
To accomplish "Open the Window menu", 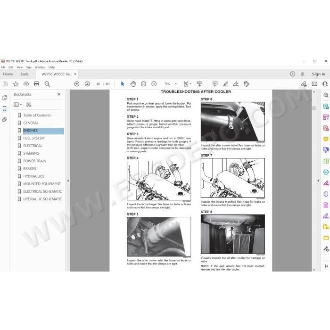I will pyautogui.click(x=40, y=67).
